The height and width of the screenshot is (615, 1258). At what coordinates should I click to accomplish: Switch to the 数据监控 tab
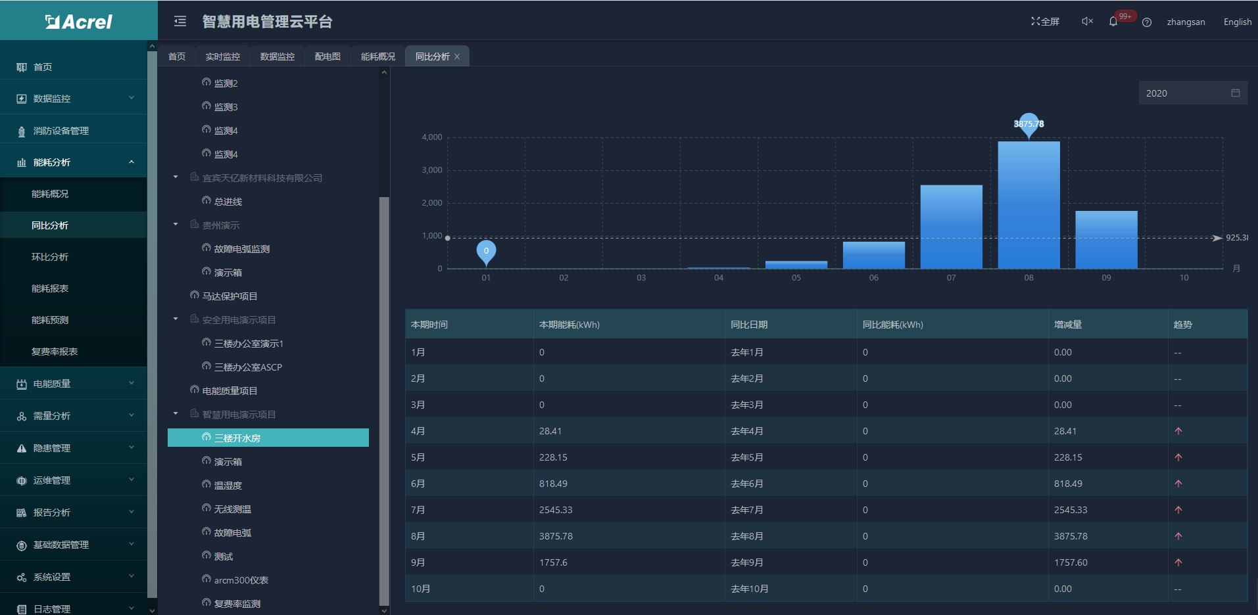[x=278, y=57]
